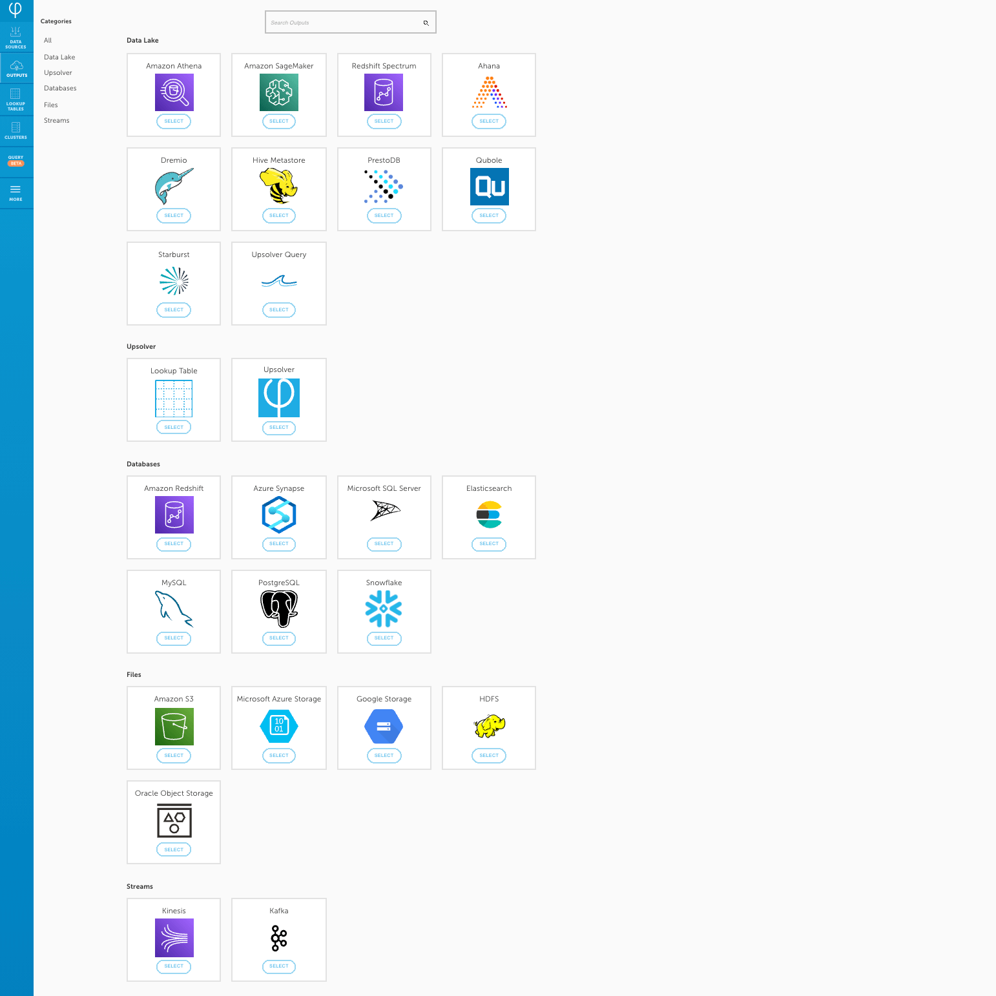Select Azure Synapse output
The image size is (996, 996).
pos(279,544)
